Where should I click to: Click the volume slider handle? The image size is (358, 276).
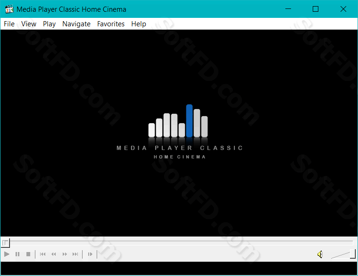click(x=353, y=254)
